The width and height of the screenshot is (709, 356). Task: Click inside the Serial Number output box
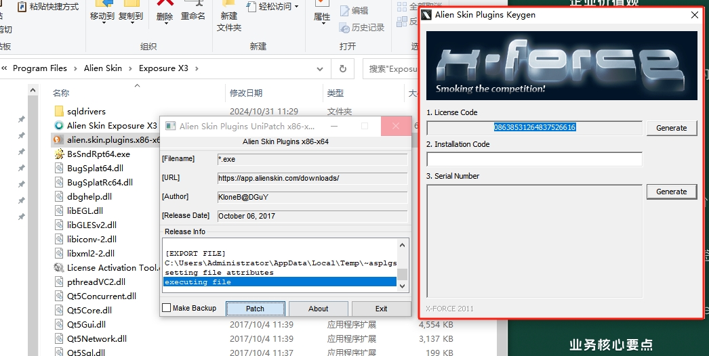[534, 241]
